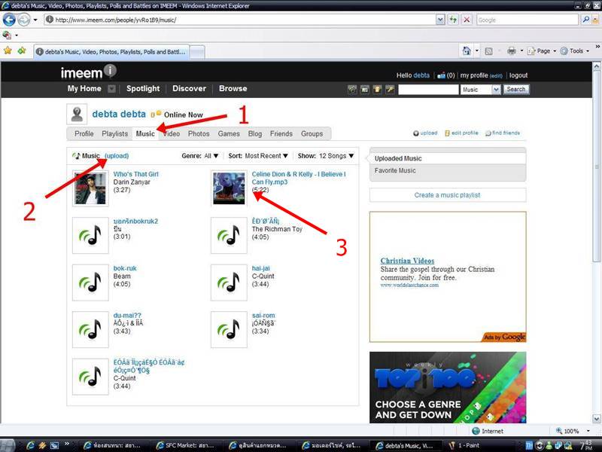
Task: Click the Show Desktop quick launch icon
Action: point(54,445)
